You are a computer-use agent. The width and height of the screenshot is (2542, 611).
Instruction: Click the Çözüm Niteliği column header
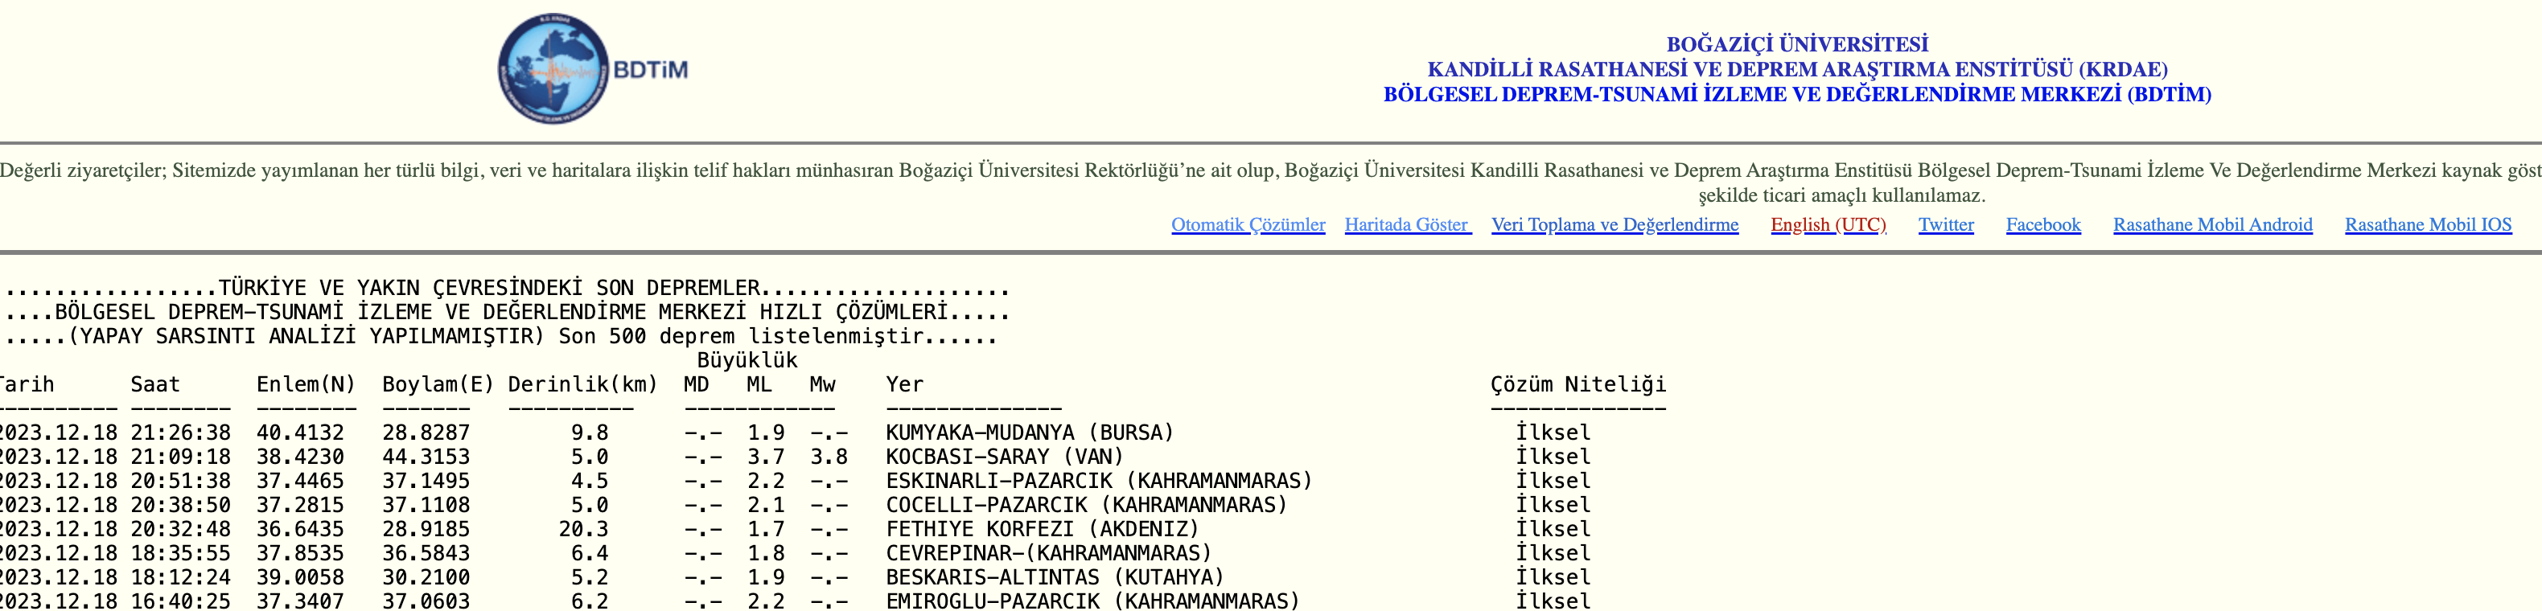point(1577,384)
